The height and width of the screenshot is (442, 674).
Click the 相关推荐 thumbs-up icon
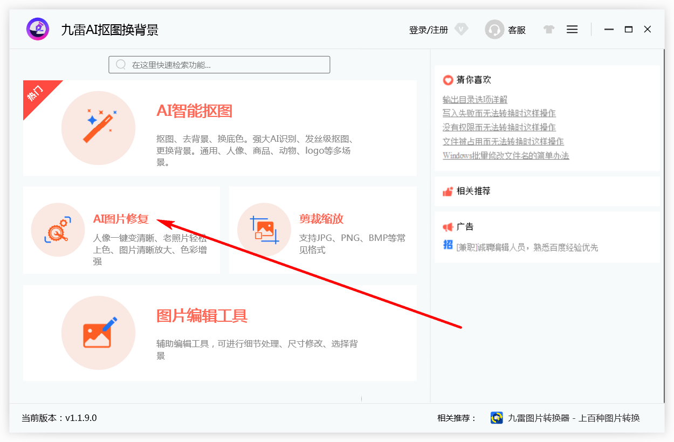coord(448,191)
